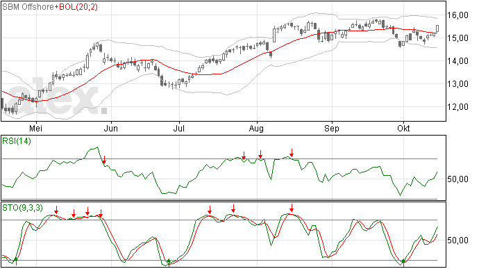Click the SBM Offshore chart title

click(28, 7)
